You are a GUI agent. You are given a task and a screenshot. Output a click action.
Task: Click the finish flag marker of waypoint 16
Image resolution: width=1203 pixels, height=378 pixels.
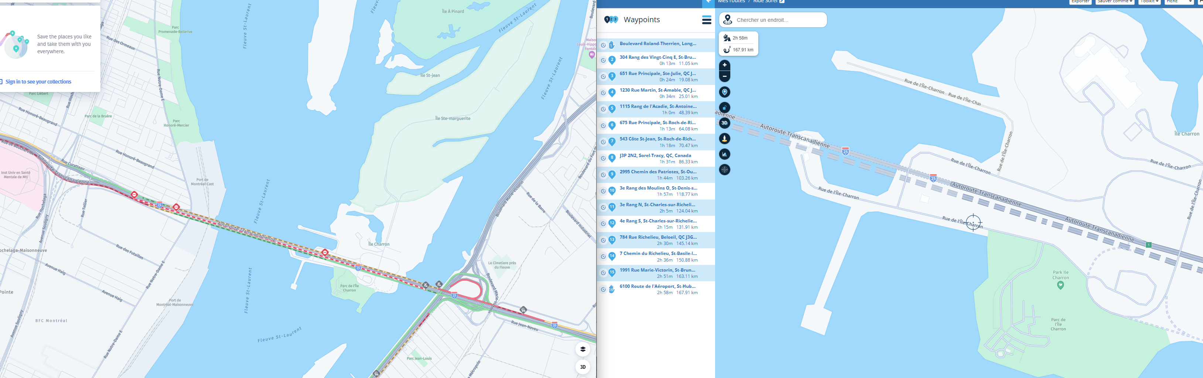[612, 289]
